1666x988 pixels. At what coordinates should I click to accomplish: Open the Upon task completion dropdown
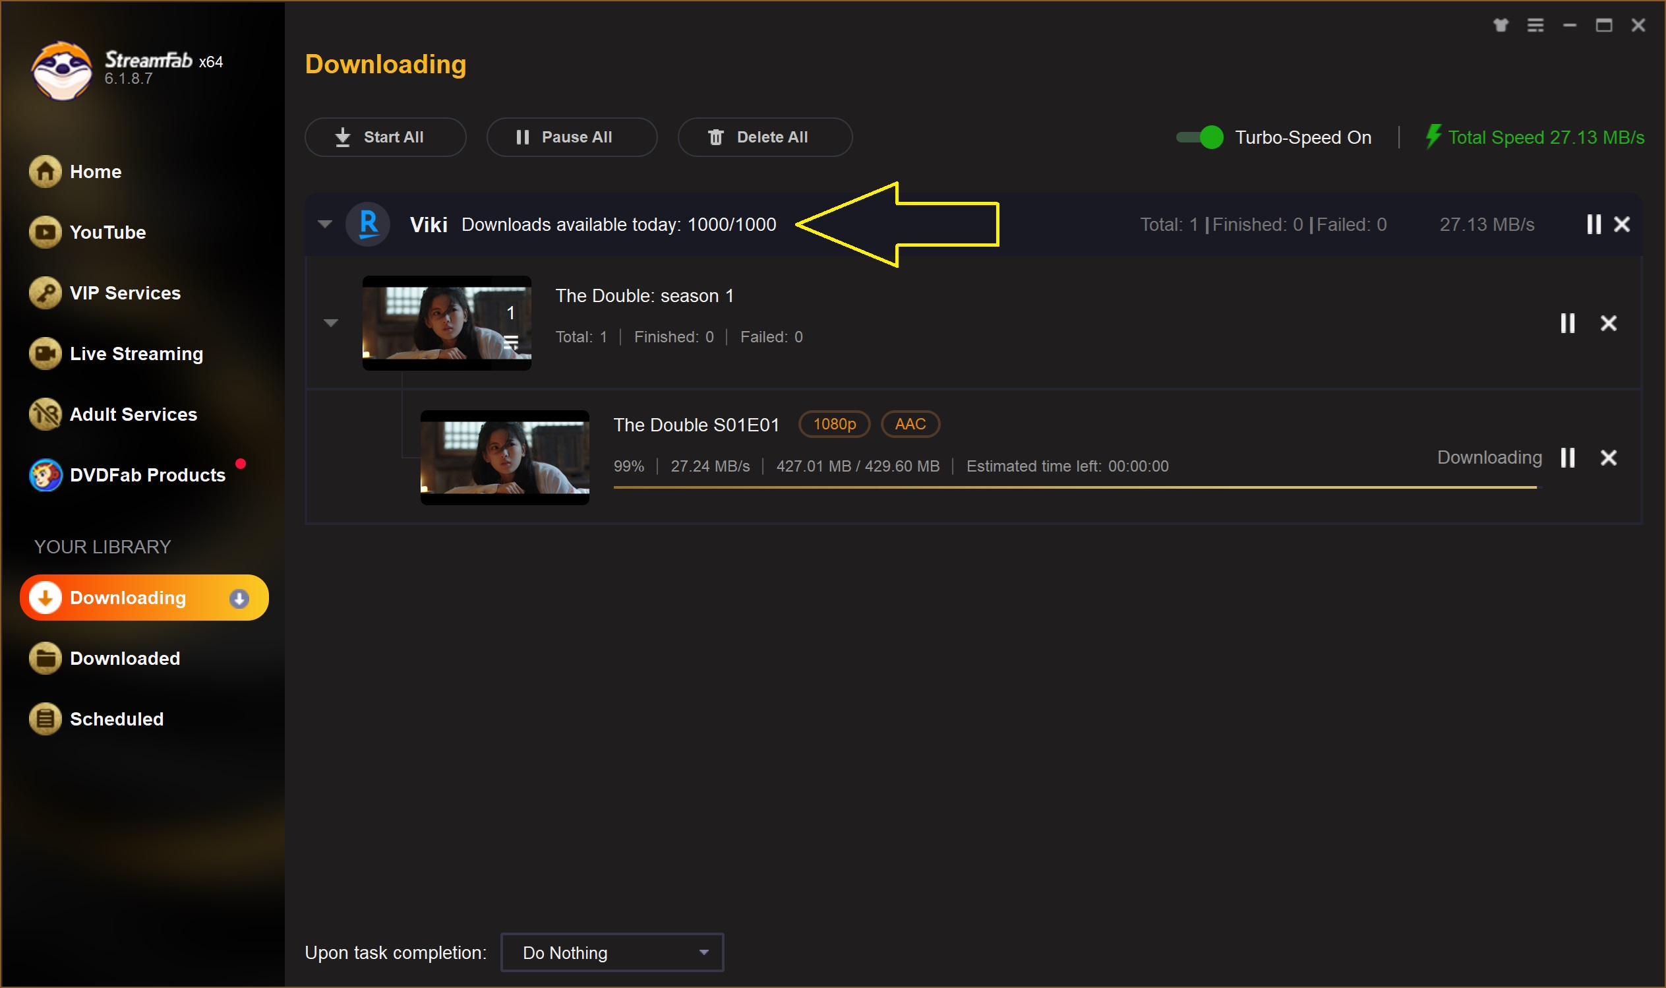[611, 952]
